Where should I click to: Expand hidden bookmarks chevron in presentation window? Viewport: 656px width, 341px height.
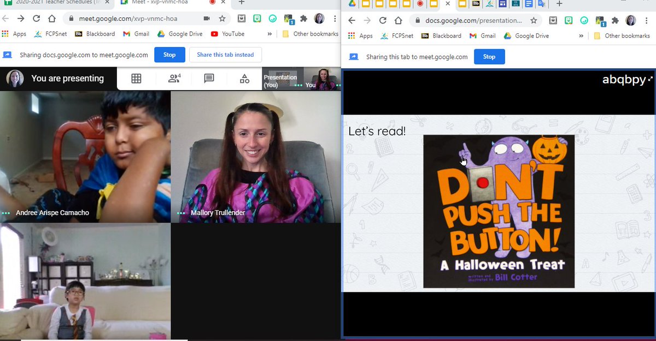(x=580, y=36)
